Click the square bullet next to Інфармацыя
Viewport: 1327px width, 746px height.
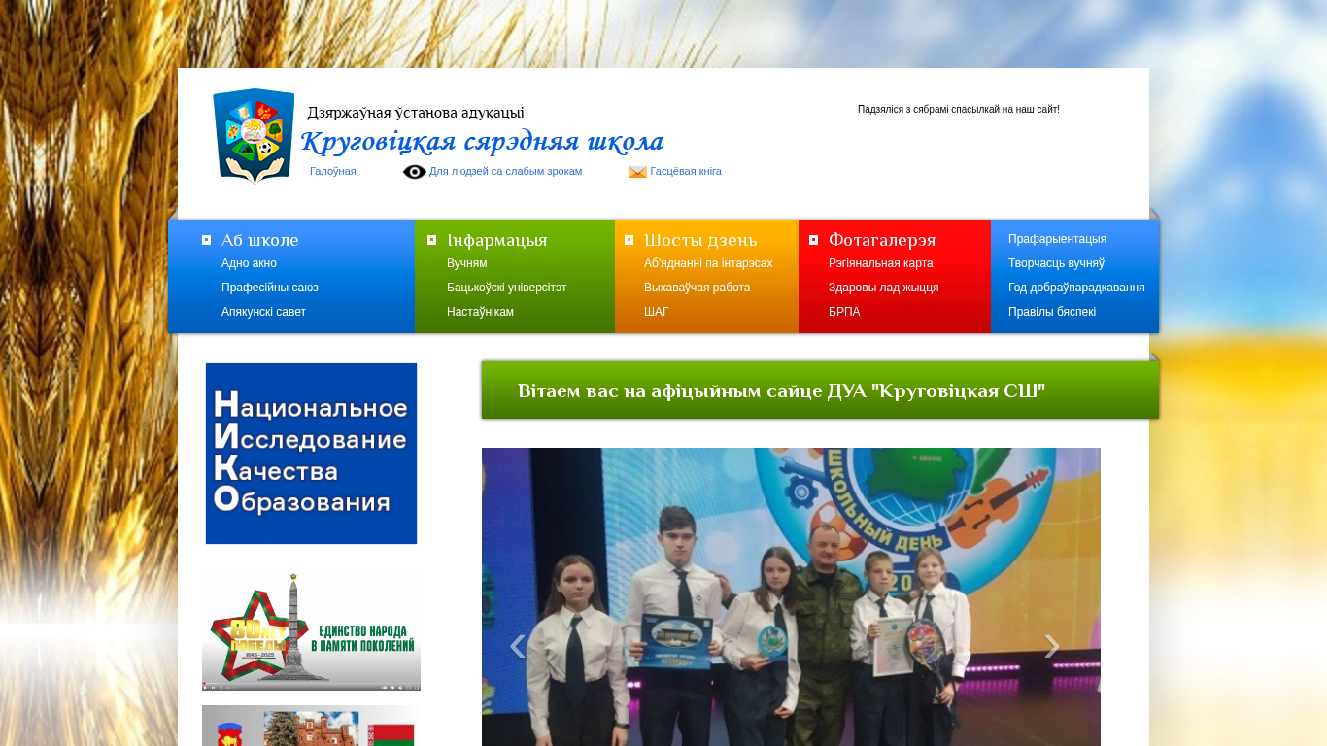coord(431,240)
